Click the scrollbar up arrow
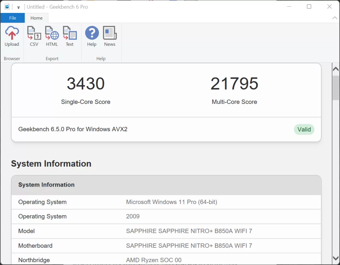This screenshot has width=340, height=265. (335, 69)
